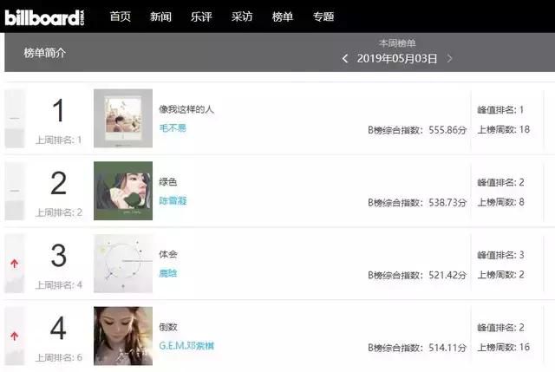The width and height of the screenshot is (555, 372).
Task: Click red up arrow beside rank 4
Action: coord(14,336)
